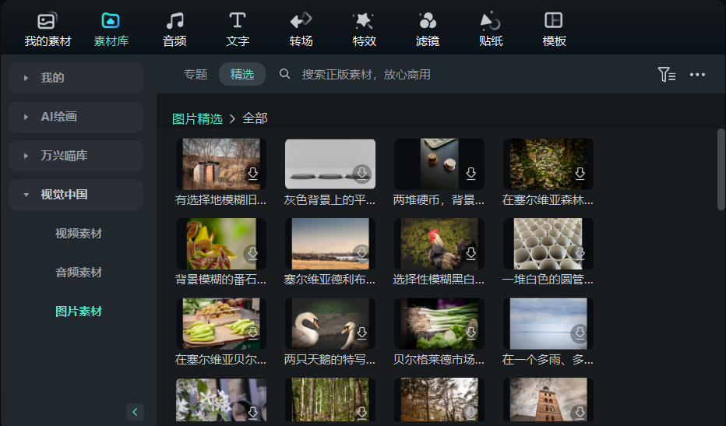The image size is (726, 426).
Task: Download the 灰色背景上的平 image
Action: pos(361,173)
